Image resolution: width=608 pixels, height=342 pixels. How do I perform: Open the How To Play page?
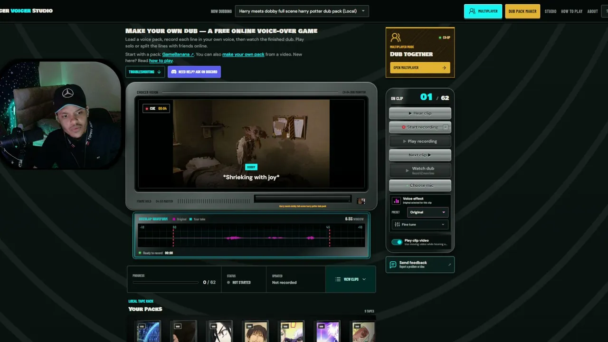[571, 11]
